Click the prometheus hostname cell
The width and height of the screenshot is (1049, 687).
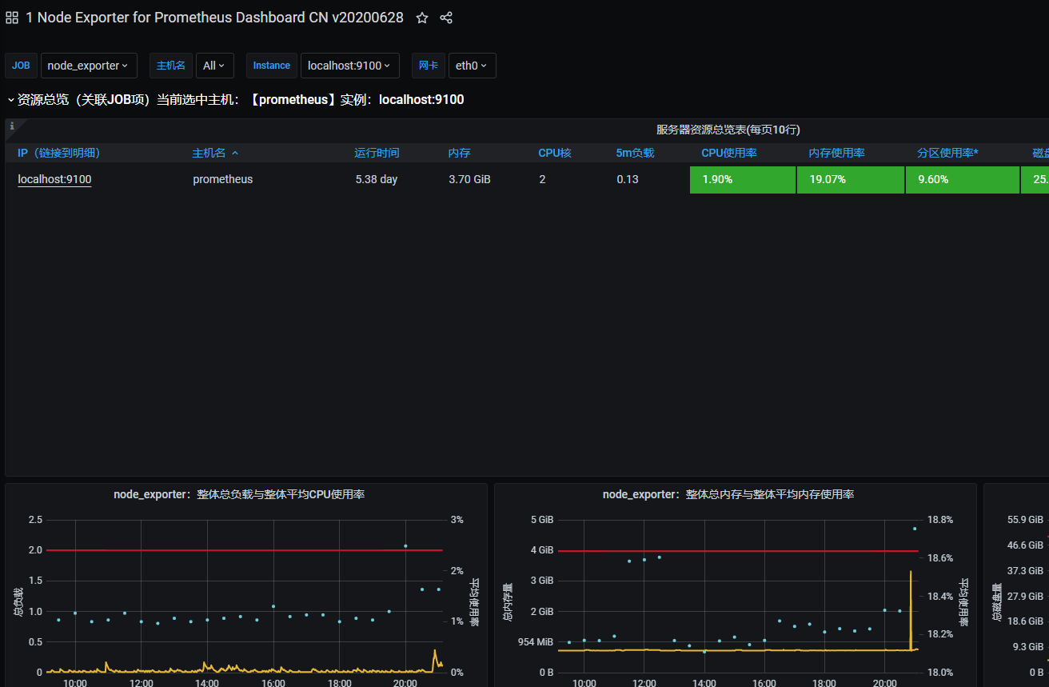tap(222, 179)
